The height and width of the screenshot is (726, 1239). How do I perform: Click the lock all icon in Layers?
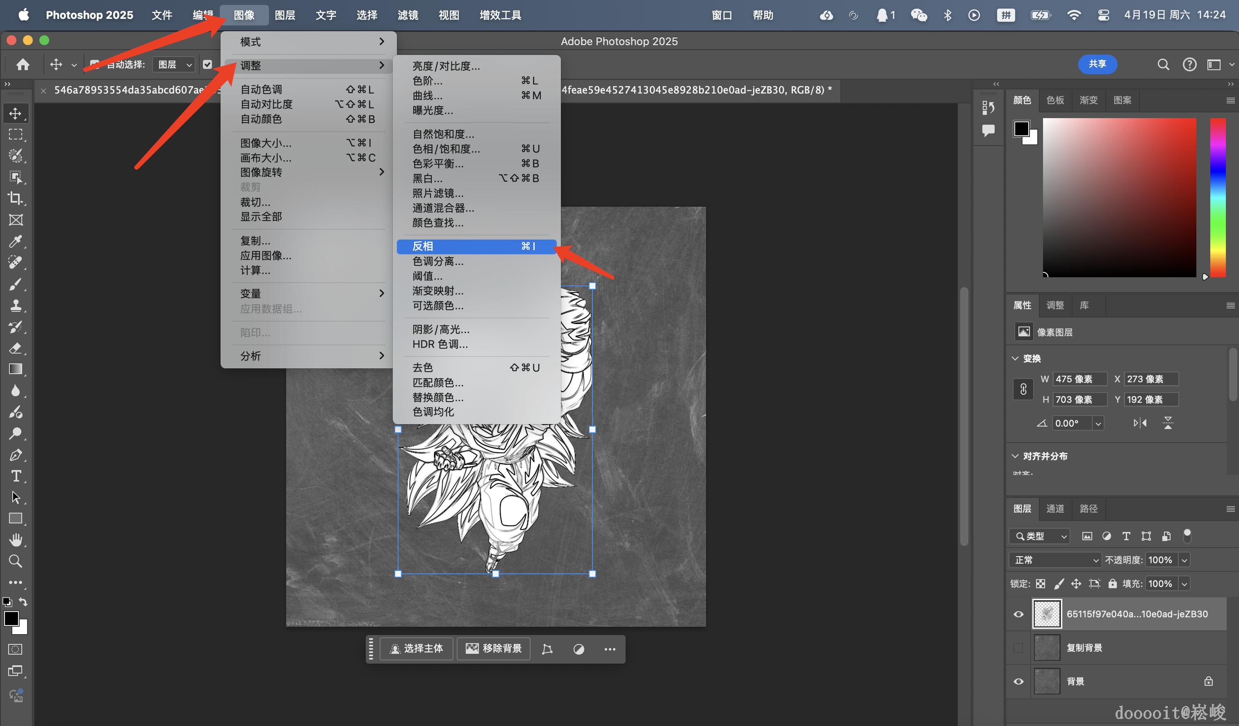tap(1112, 584)
